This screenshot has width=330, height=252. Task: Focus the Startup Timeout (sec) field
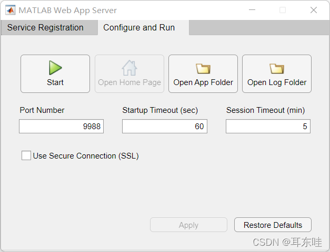tap(165, 126)
